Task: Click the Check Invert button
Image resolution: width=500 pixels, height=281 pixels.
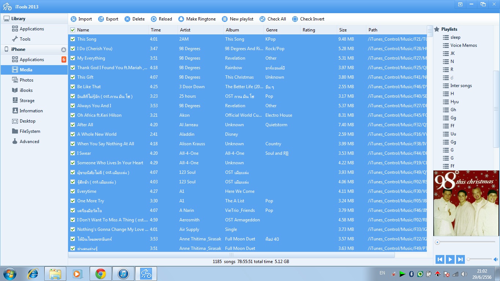Action: tap(308, 19)
